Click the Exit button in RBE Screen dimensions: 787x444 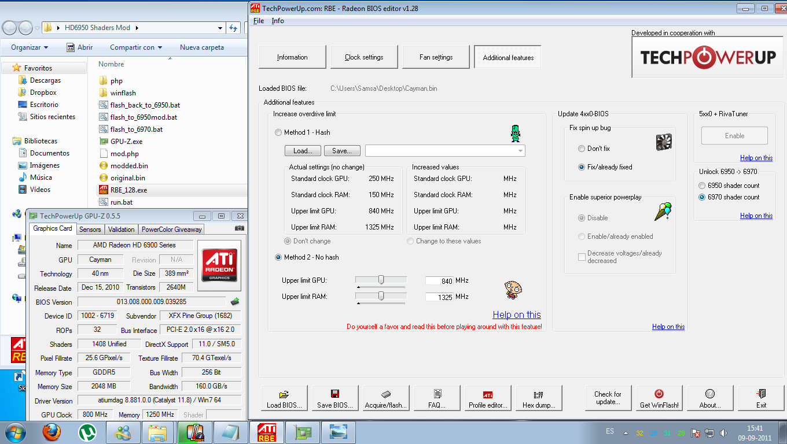point(761,398)
